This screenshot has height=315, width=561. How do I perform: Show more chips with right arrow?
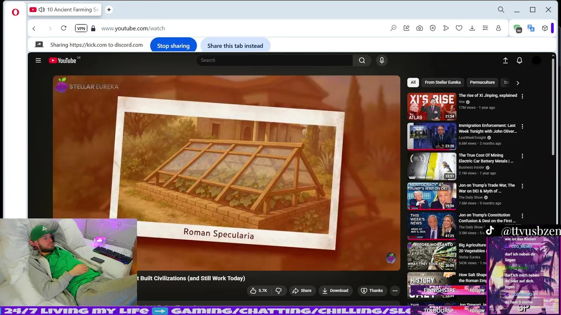[518, 83]
